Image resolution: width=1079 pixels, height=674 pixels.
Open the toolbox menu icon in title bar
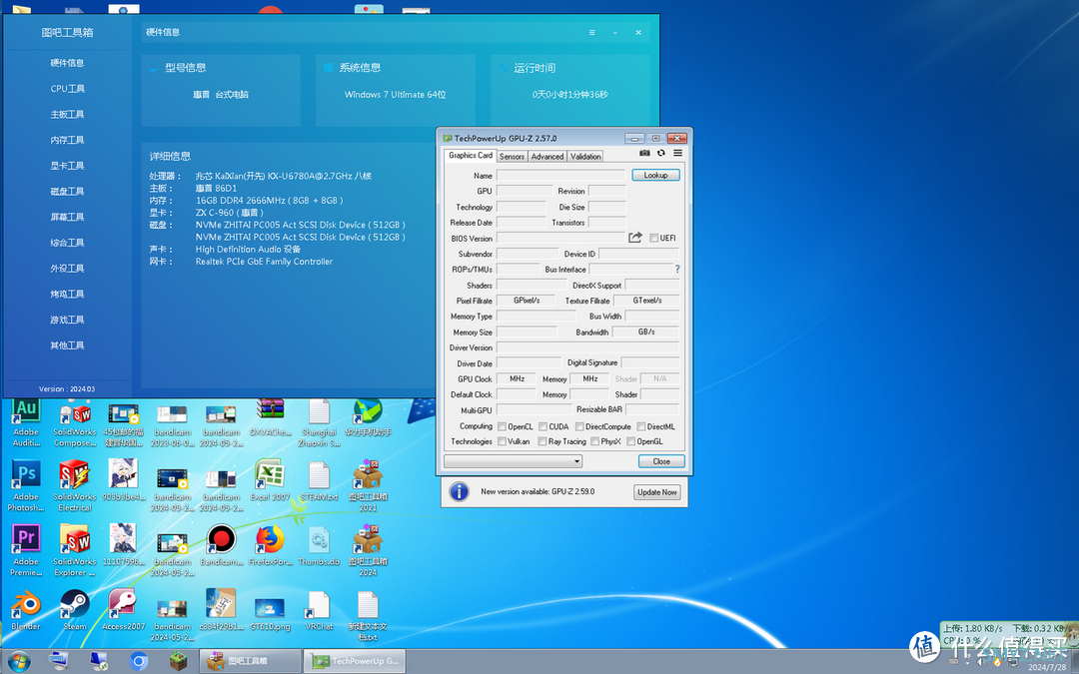point(591,32)
